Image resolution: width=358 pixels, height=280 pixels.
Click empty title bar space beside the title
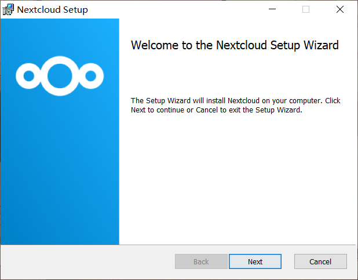174,10
